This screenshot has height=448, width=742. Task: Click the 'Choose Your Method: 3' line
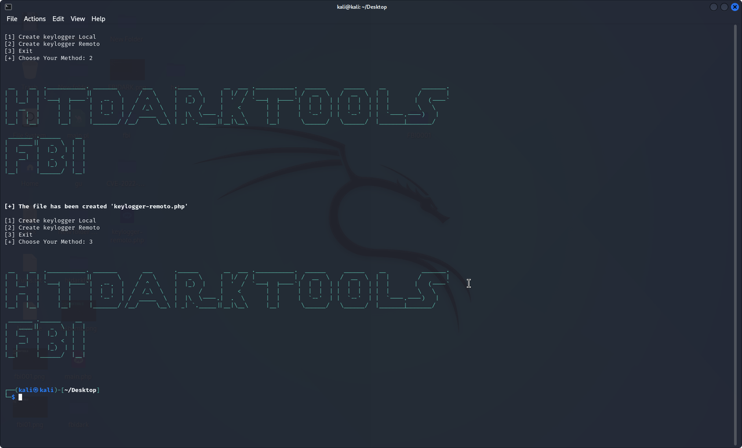(x=49, y=242)
